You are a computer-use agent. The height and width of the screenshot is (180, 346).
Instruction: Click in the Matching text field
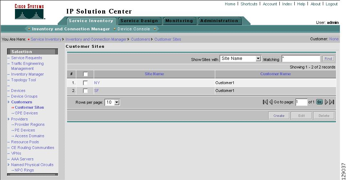301,58
